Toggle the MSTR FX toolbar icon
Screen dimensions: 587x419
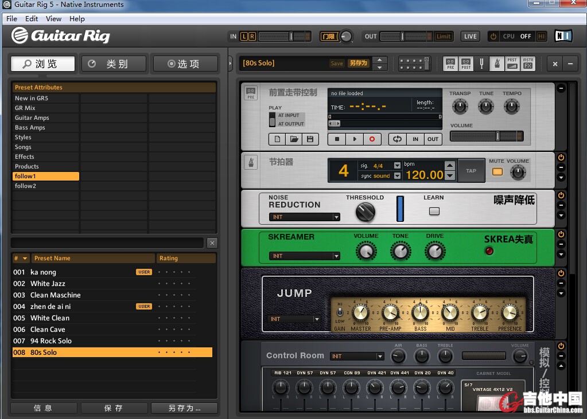tap(528, 64)
